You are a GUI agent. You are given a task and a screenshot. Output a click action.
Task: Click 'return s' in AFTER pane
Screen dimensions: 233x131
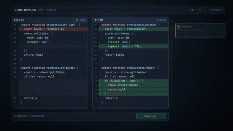coord(111,98)
